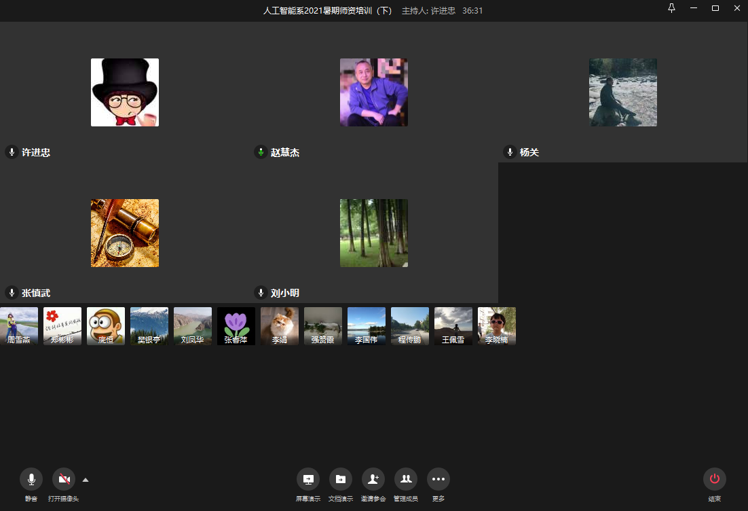
Task: Open 文档演示 document presentation
Action: coord(340,479)
